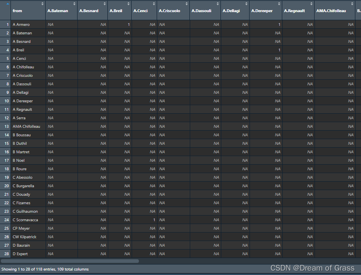Image resolution: width=361 pixels, height=275 pixels.
Task: Sort by A.Bateman column sort arrows
Action: point(74,4)
